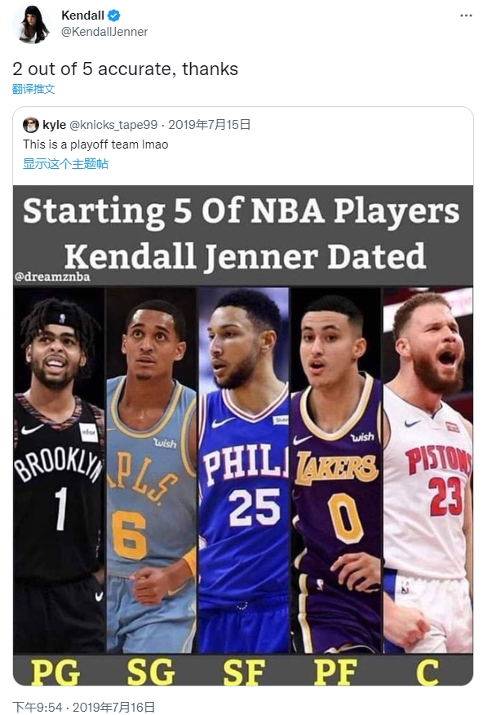The image size is (483, 715).
Task: Click the 下午9:54 tweet timestamp
Action: click(x=37, y=708)
